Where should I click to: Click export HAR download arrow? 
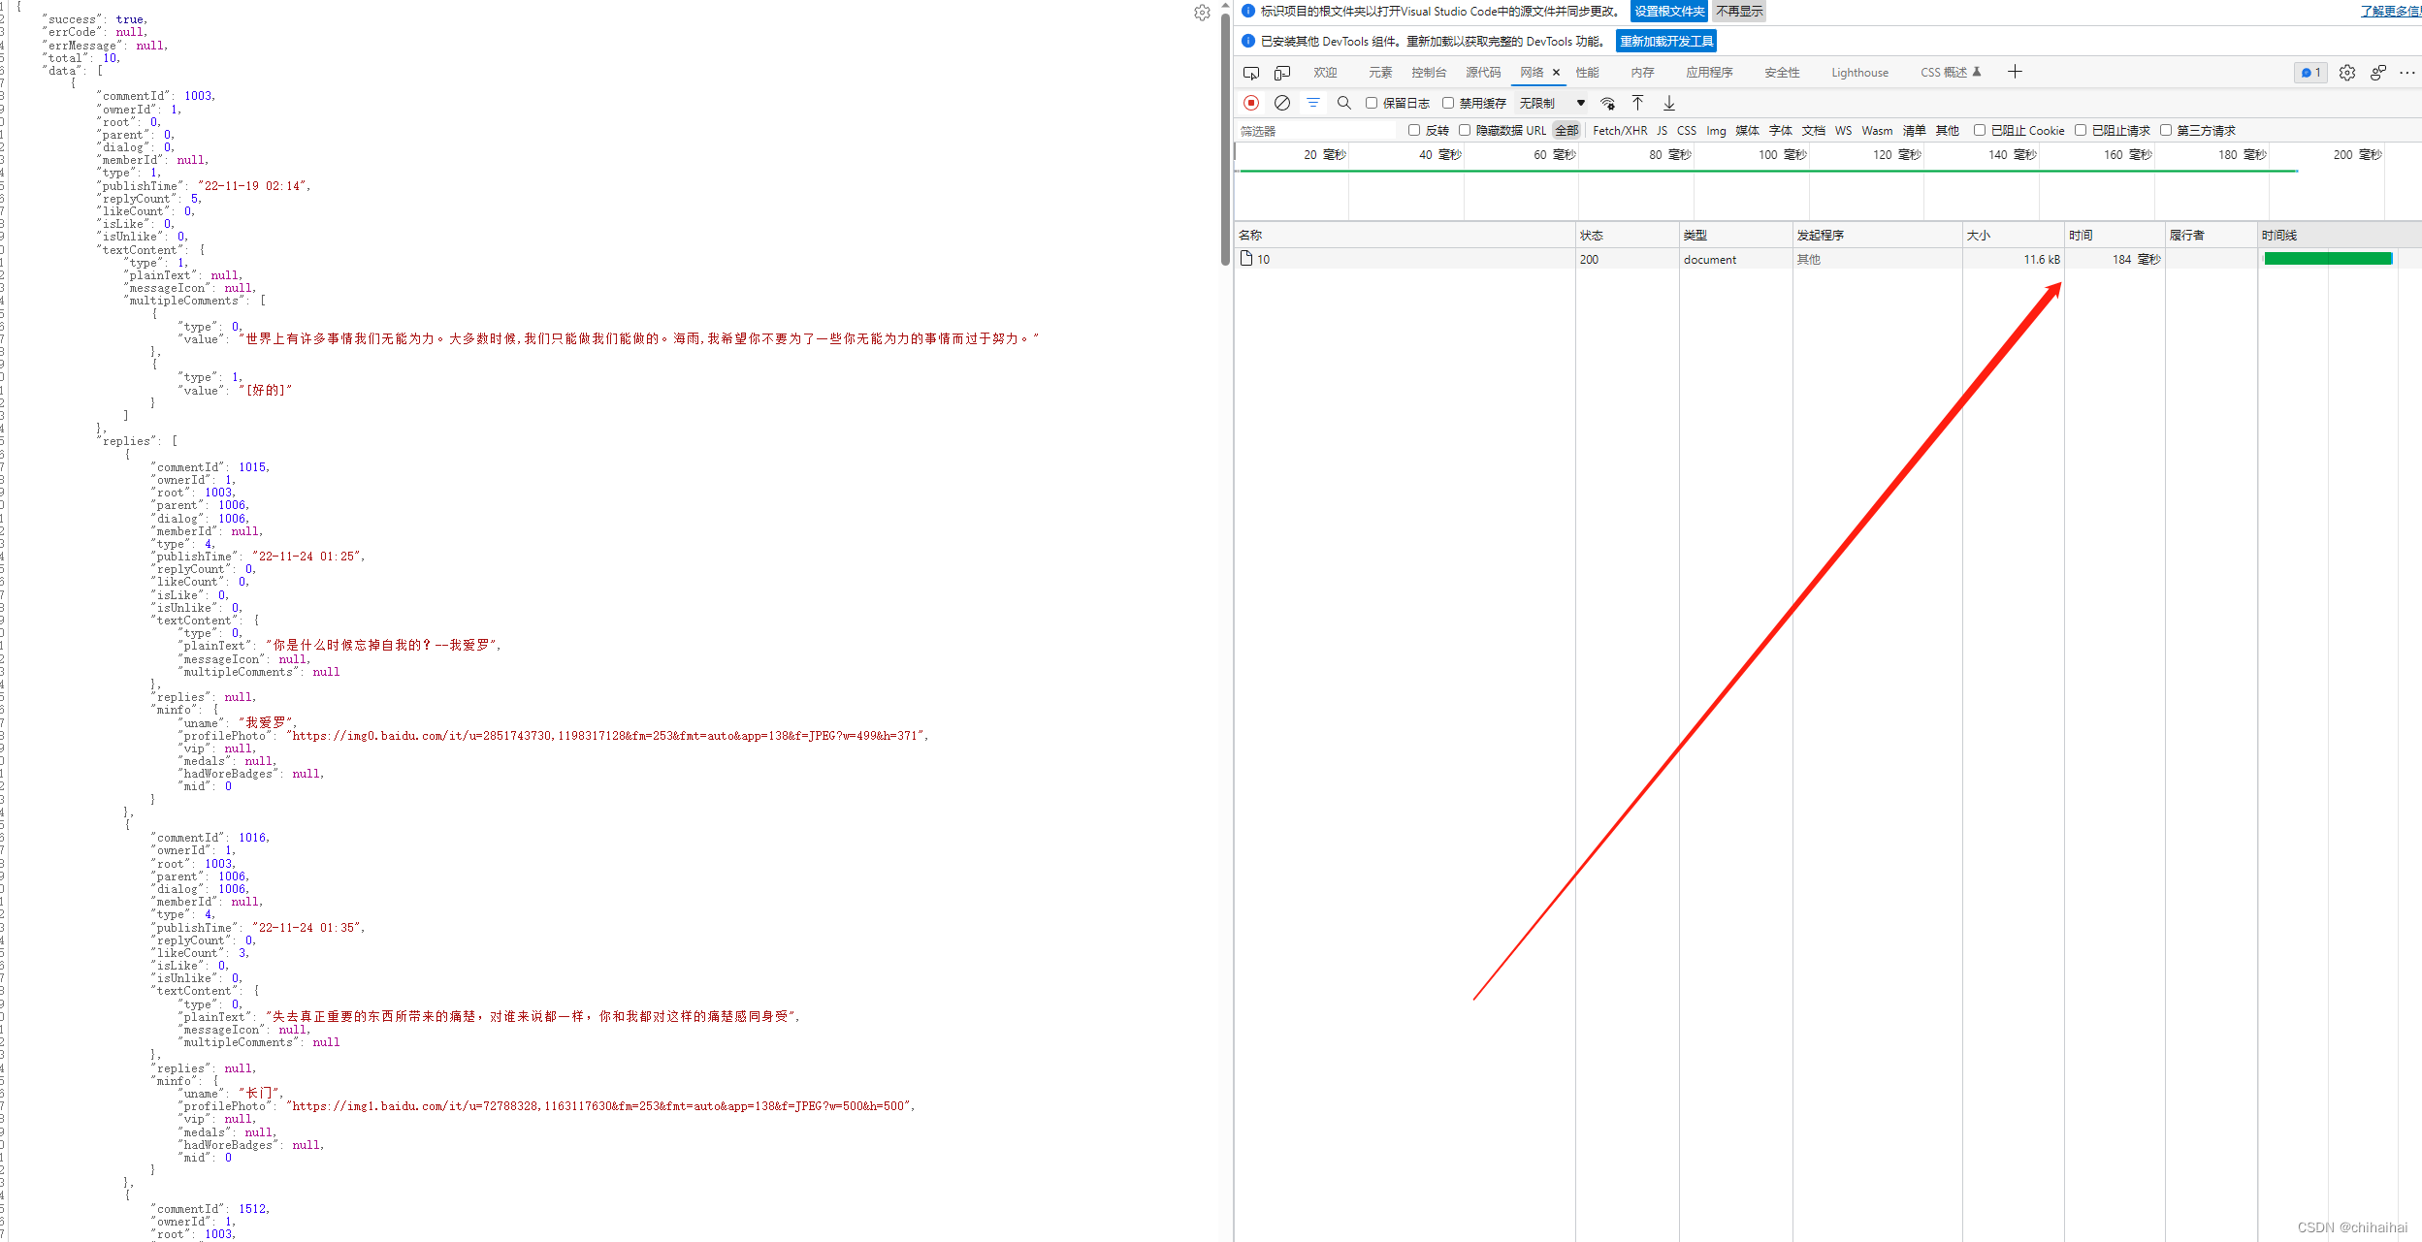pyautogui.click(x=1669, y=103)
